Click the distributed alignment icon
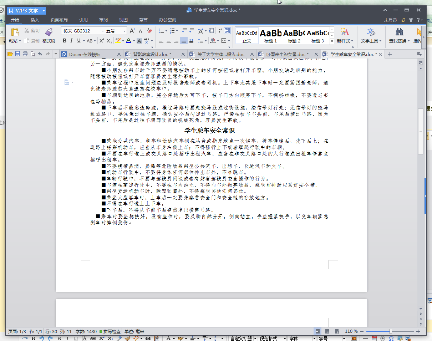The height and width of the screenshot is (341, 432). coord(192,41)
